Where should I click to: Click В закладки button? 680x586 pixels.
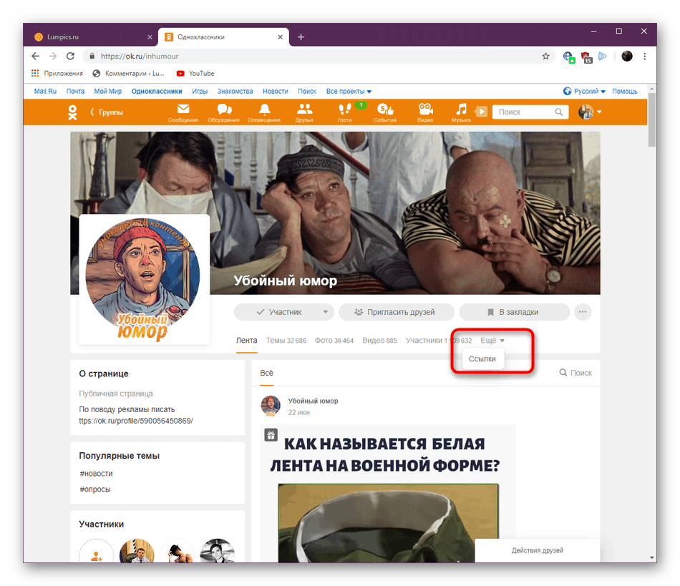point(514,312)
